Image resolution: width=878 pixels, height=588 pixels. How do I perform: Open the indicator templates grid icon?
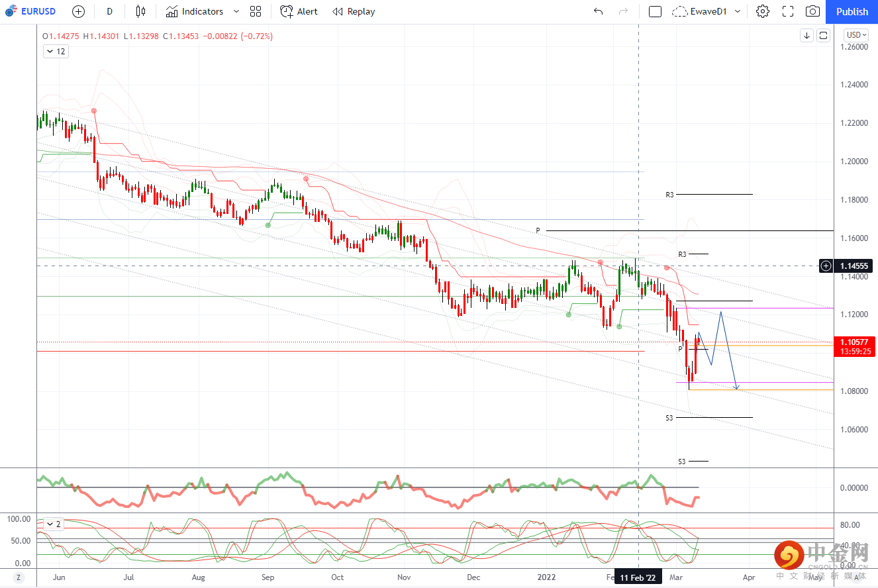pos(256,11)
